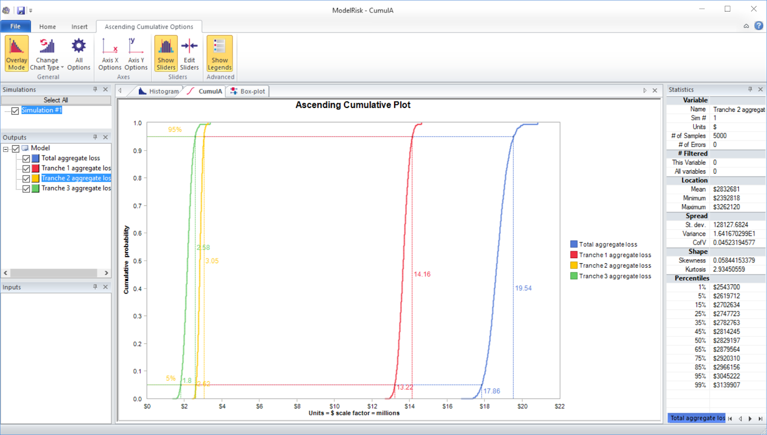Toggle Show Sliders on the chart
The image size is (767, 435).
[166, 53]
